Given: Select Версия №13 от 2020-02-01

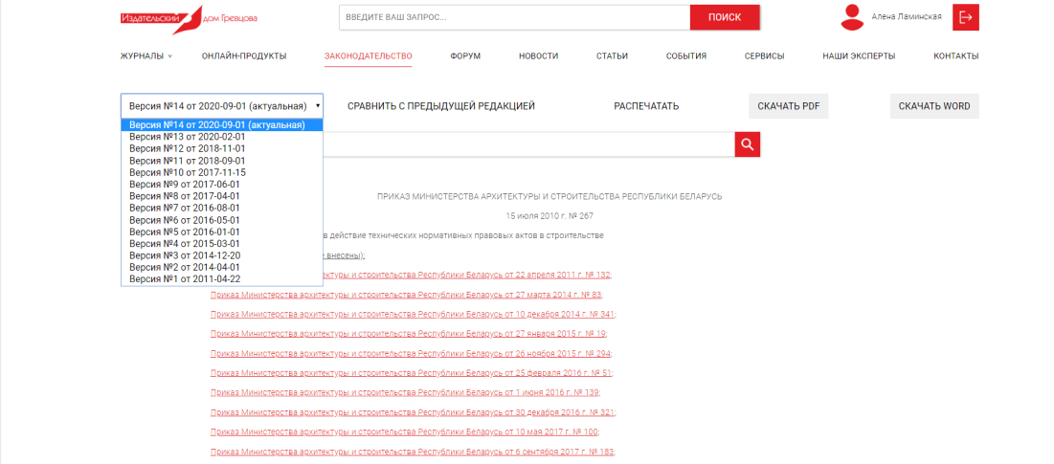Looking at the screenshot, I should tap(188, 137).
